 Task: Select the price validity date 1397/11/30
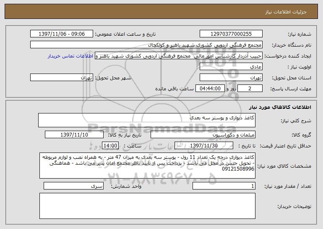[x=204, y=146]
